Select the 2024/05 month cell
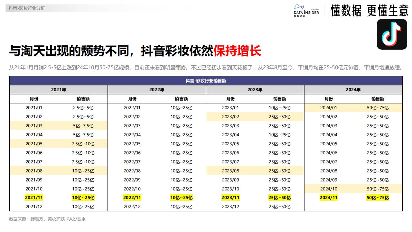412x232 pixels. [329, 144]
